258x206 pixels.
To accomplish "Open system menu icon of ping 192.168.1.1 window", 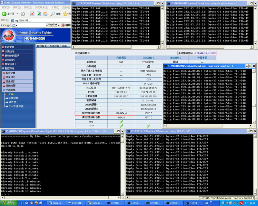I will 74,4.
